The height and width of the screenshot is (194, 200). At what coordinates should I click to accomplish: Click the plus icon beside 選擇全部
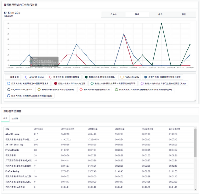pyautogui.click(x=8, y=77)
